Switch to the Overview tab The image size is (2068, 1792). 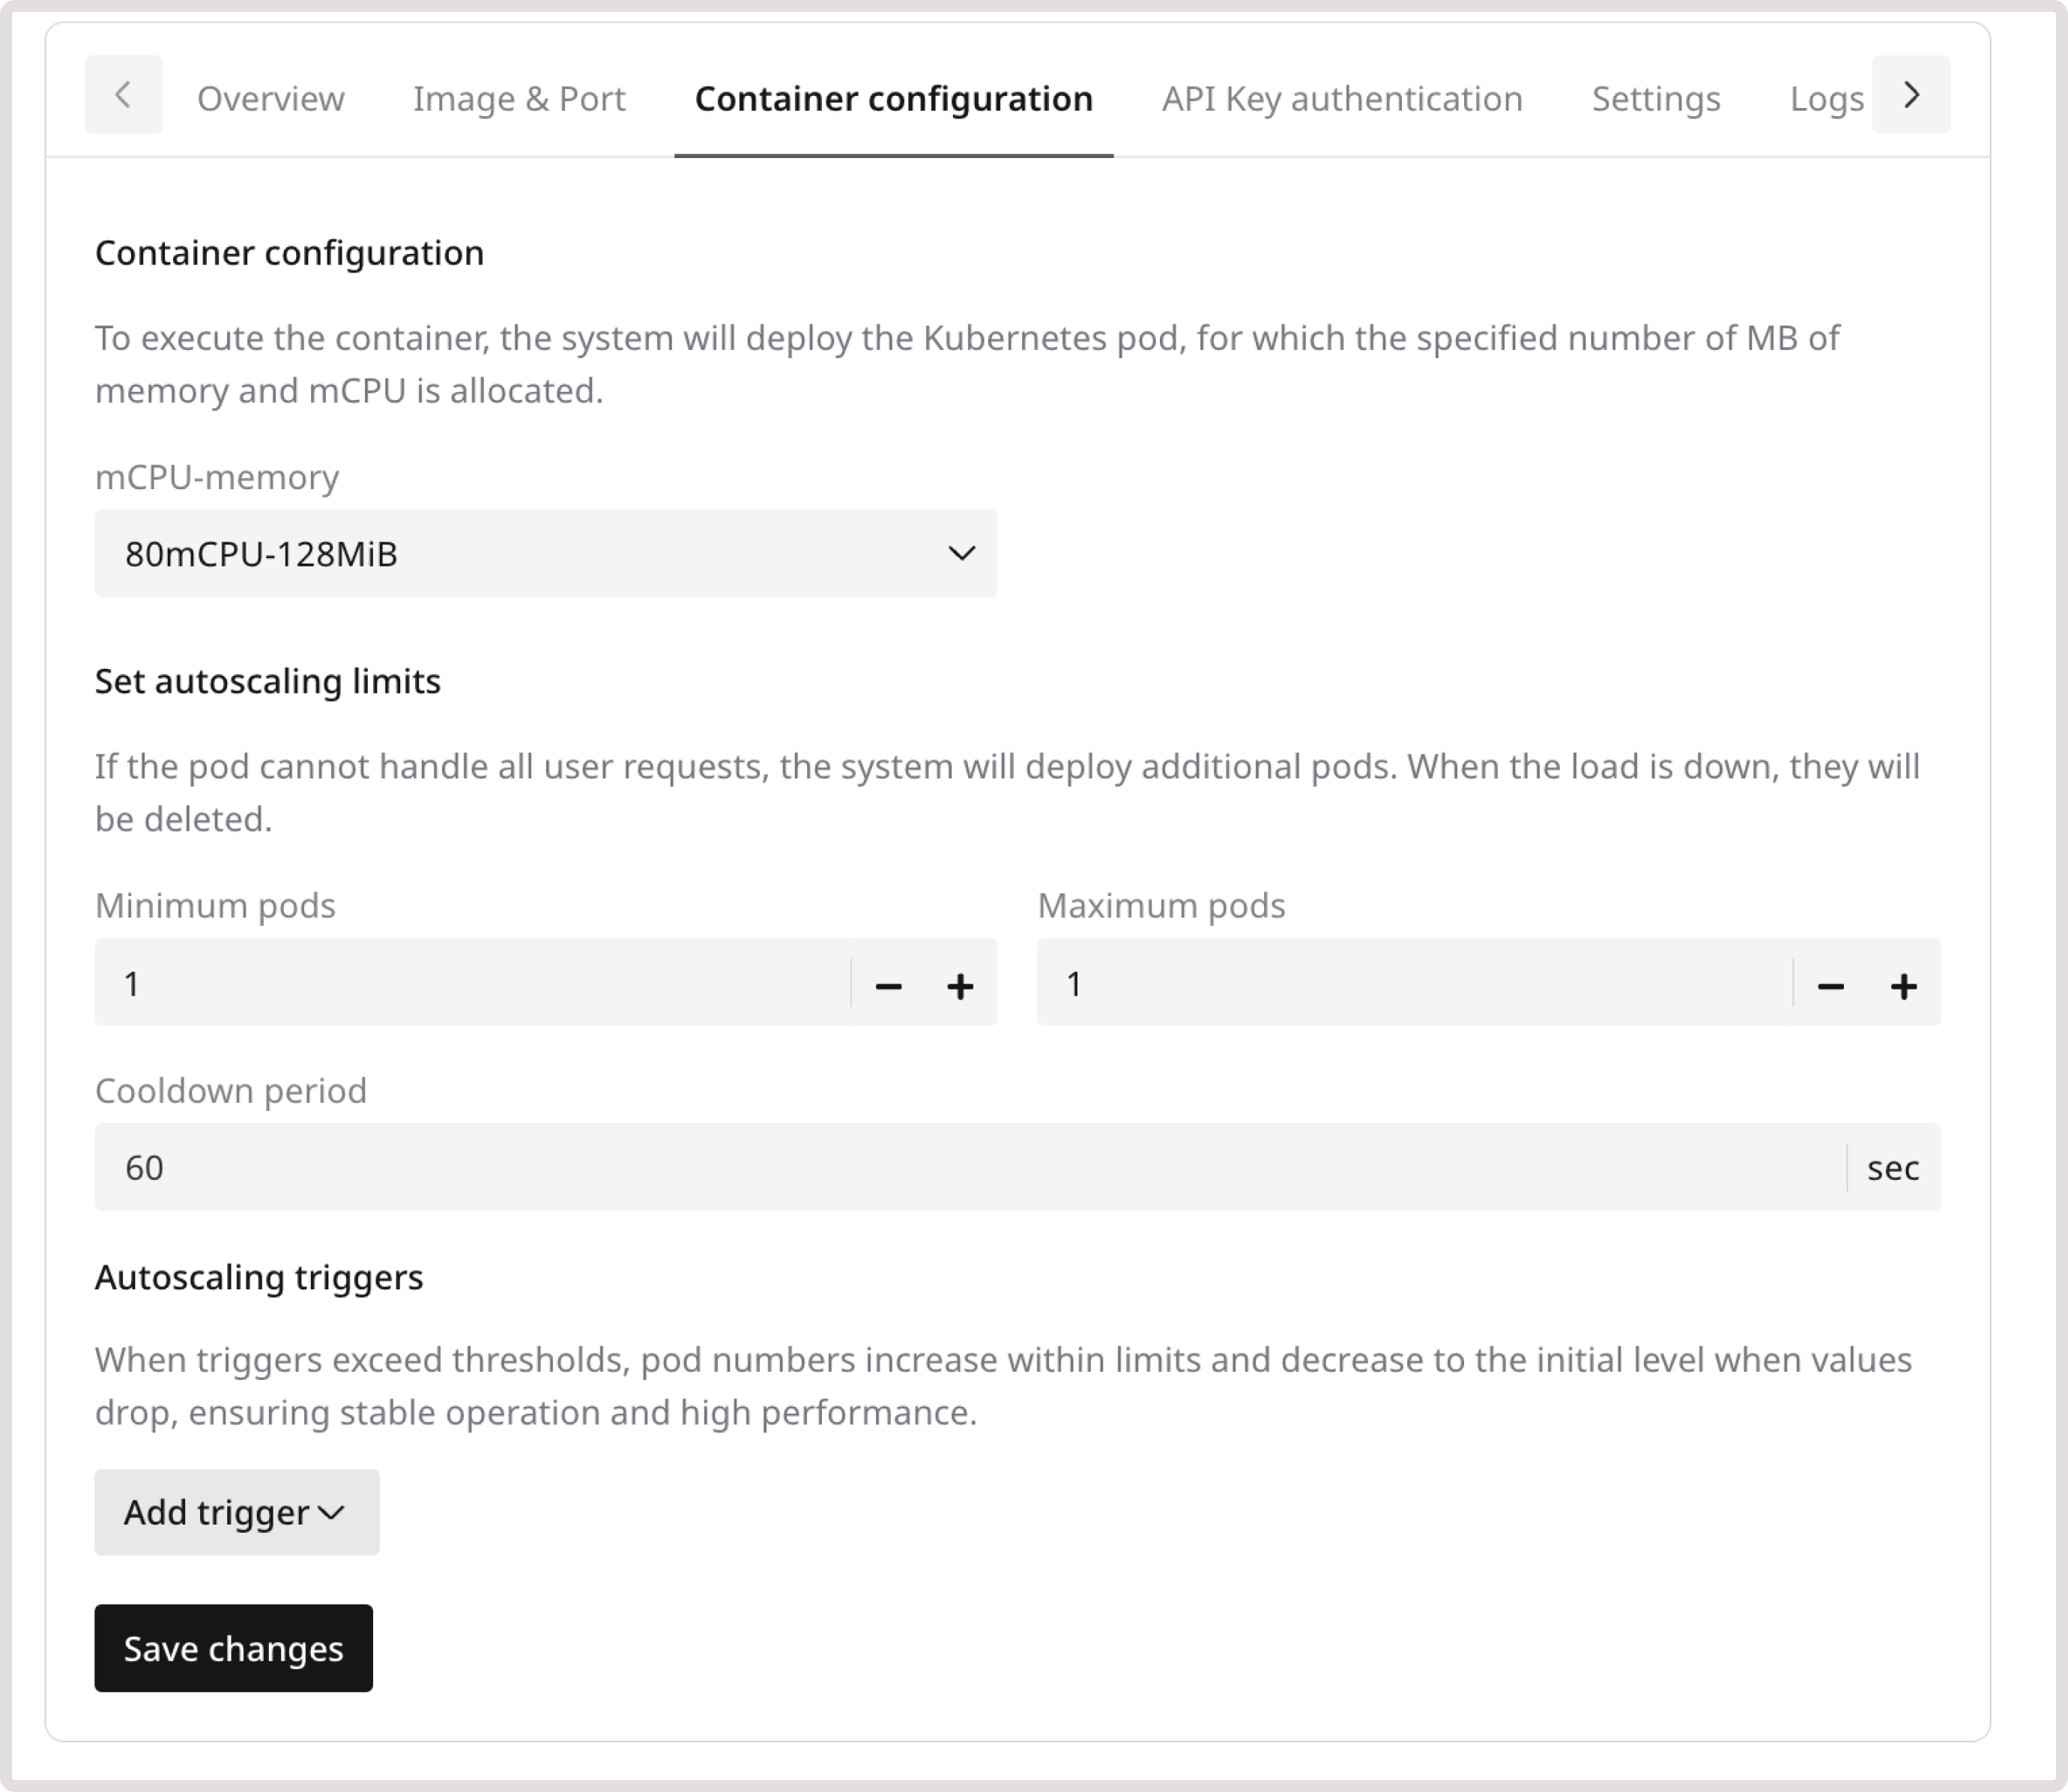[x=270, y=98]
